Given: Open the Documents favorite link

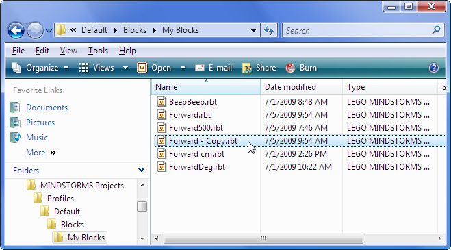Looking at the screenshot, I should coord(47,108).
